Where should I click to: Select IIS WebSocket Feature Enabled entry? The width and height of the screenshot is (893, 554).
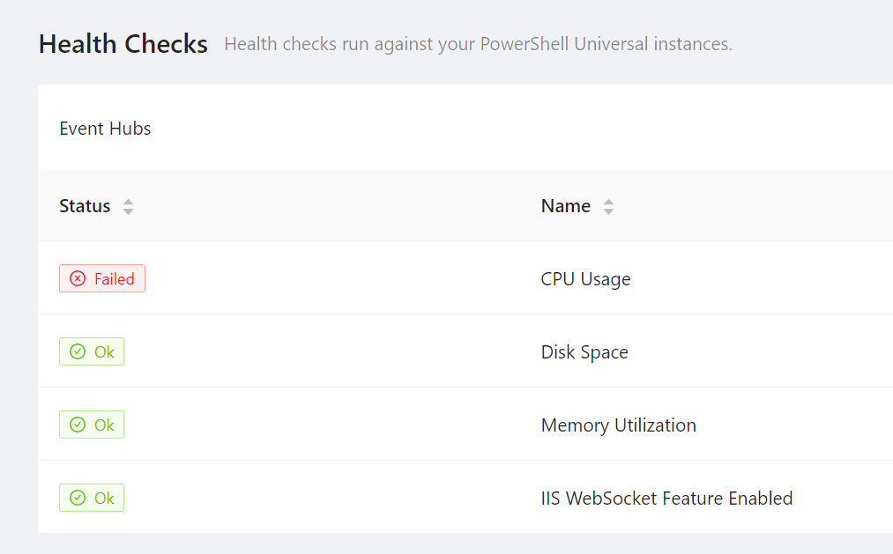pyautogui.click(x=666, y=499)
